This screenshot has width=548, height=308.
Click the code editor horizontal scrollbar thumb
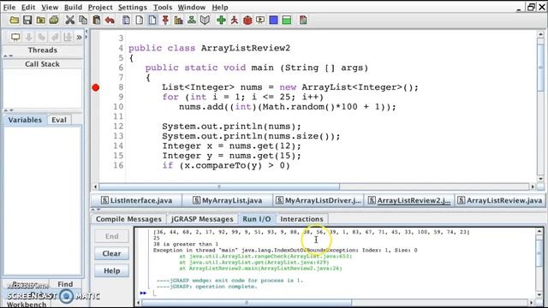[x=219, y=187]
